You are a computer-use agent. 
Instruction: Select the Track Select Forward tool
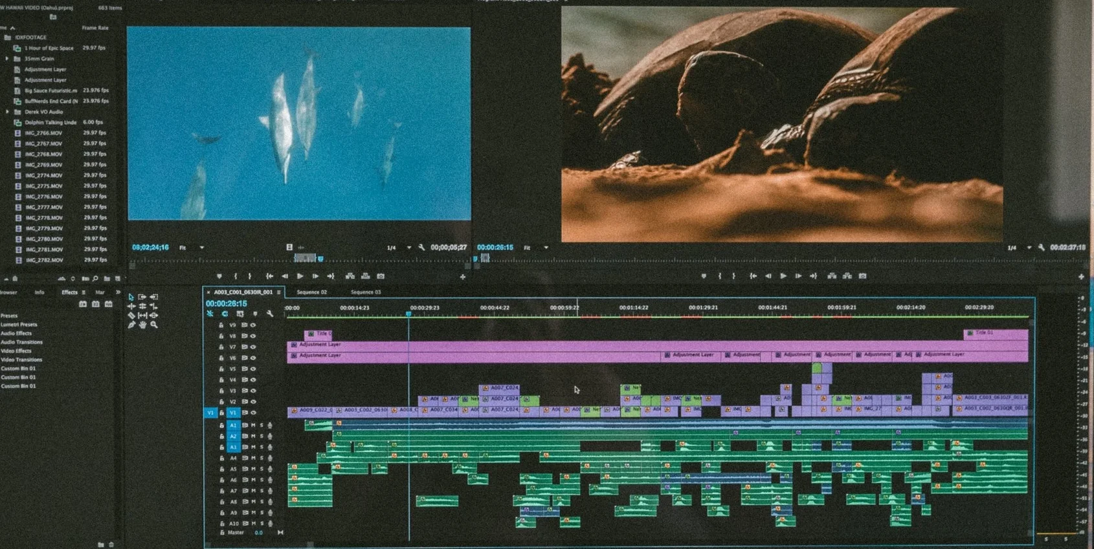[142, 297]
